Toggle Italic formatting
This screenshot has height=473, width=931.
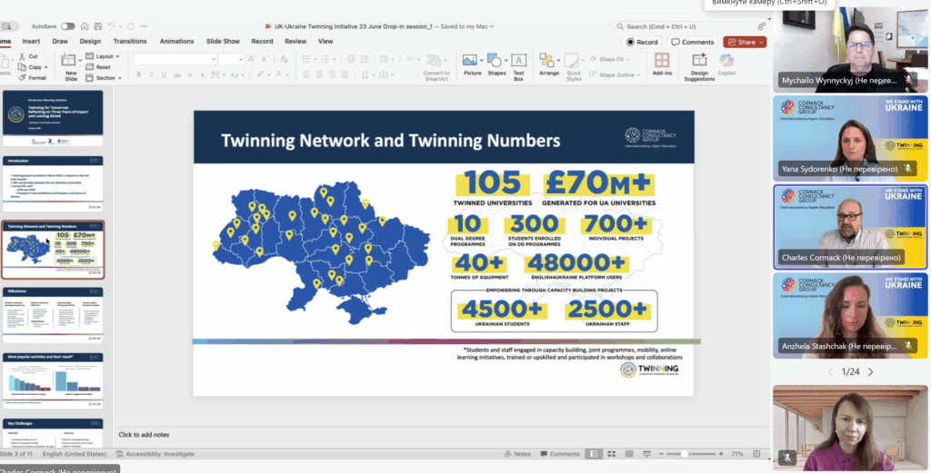151,74
